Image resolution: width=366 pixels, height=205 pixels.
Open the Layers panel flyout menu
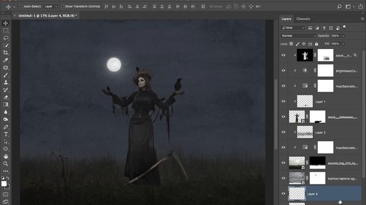click(x=362, y=19)
